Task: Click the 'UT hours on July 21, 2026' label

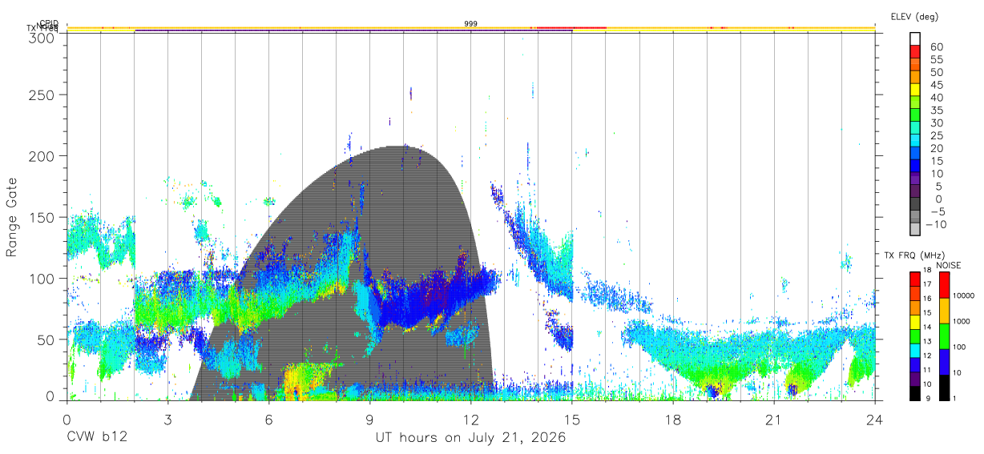Action: 470,438
